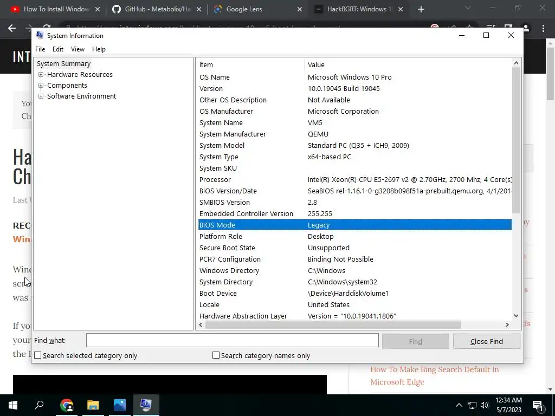Click the volume tray icon

point(485,405)
